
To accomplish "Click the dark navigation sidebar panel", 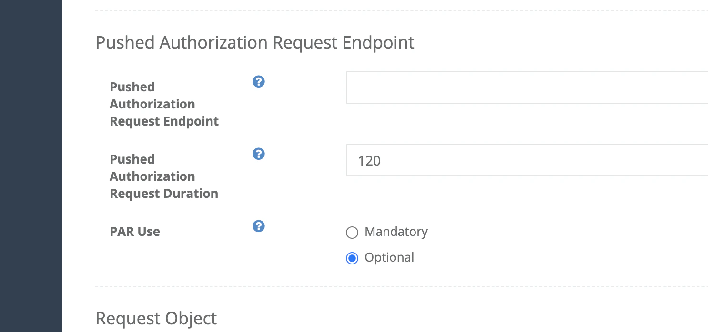I will (x=31, y=166).
